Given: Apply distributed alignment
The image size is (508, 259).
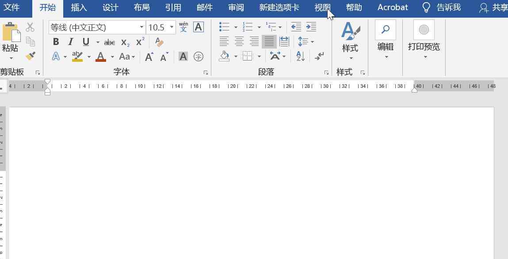Looking at the screenshot, I should click(x=284, y=41).
